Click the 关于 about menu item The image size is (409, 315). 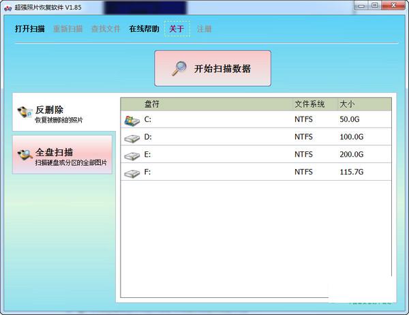pyautogui.click(x=177, y=29)
